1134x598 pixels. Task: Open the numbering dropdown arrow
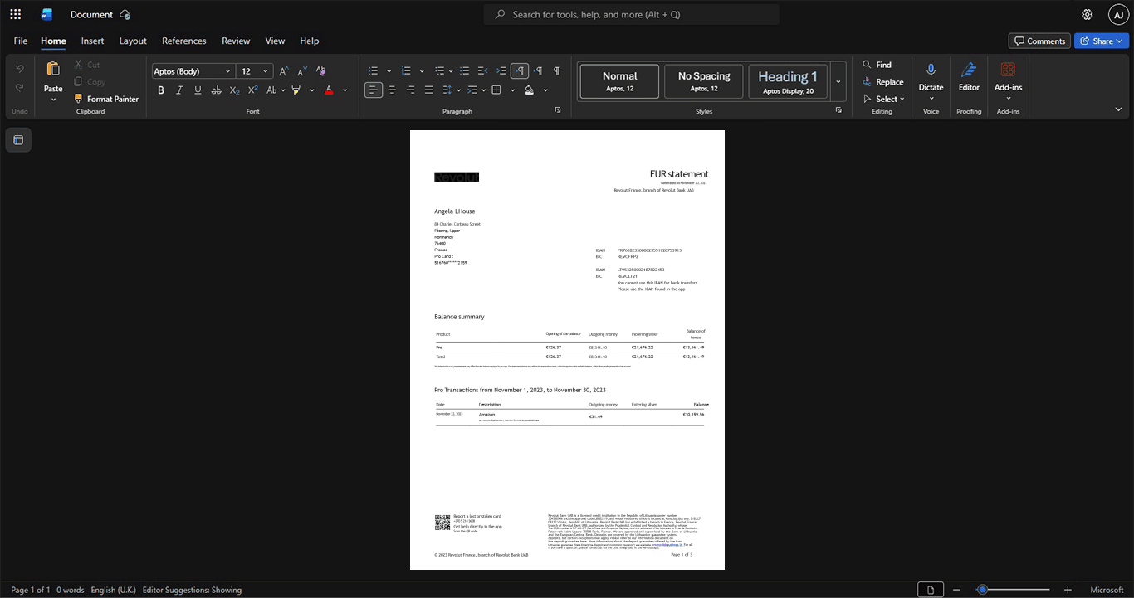click(x=422, y=71)
